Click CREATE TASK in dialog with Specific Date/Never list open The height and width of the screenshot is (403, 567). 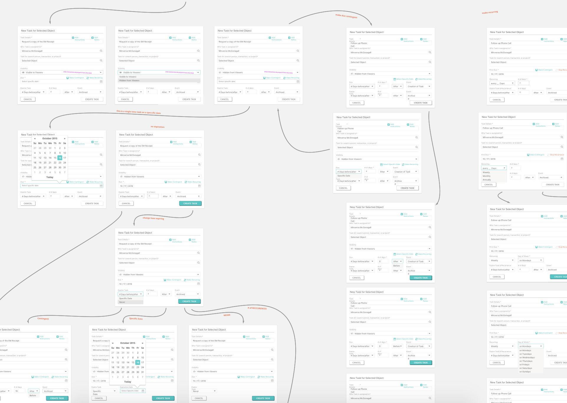[x=189, y=301]
